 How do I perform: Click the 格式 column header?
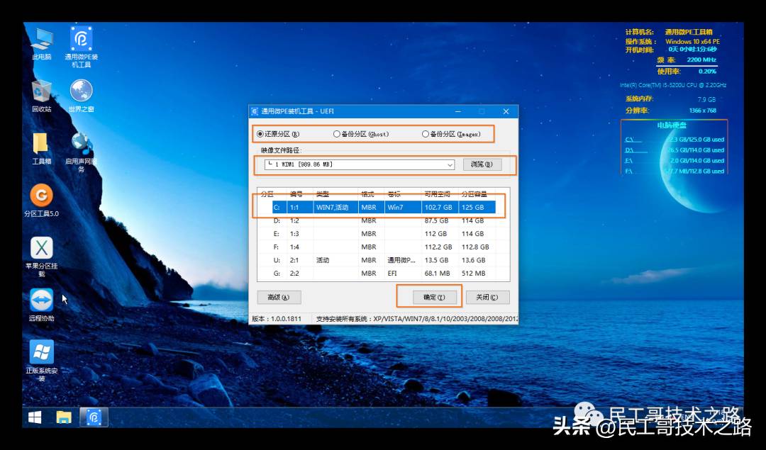point(368,194)
